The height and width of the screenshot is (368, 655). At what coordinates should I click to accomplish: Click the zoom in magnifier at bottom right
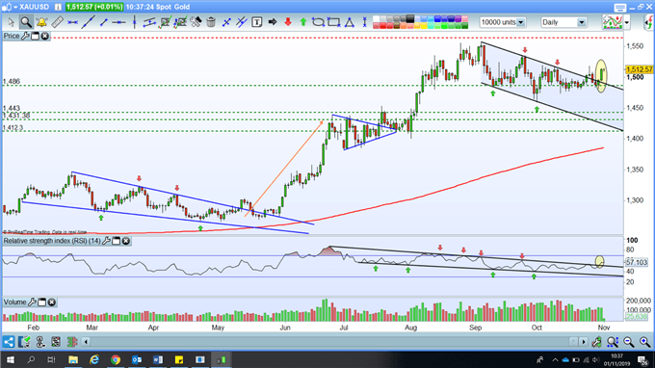coord(645,342)
